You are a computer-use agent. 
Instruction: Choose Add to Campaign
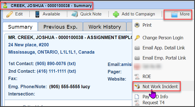click(x=134, y=14)
